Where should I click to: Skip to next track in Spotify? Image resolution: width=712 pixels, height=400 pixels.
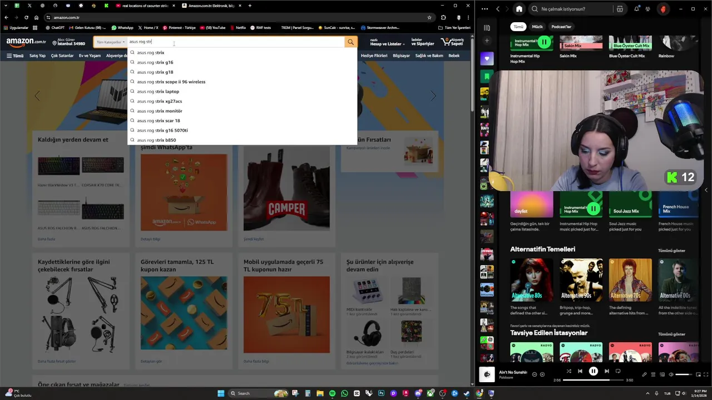606,371
